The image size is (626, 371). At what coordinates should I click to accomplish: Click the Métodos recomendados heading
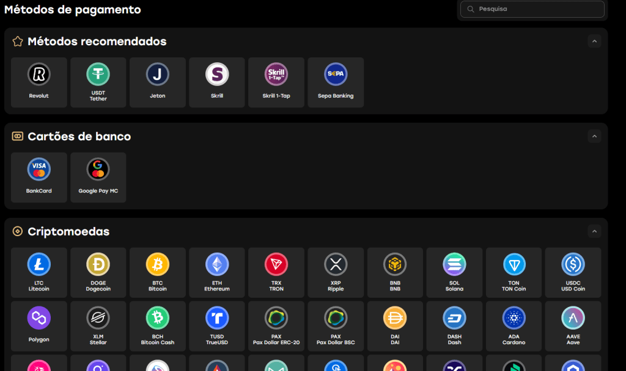coord(97,41)
